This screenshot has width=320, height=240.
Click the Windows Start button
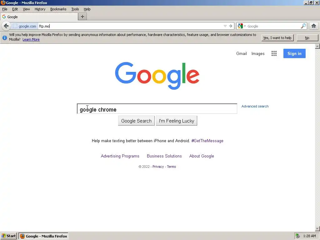8,236
